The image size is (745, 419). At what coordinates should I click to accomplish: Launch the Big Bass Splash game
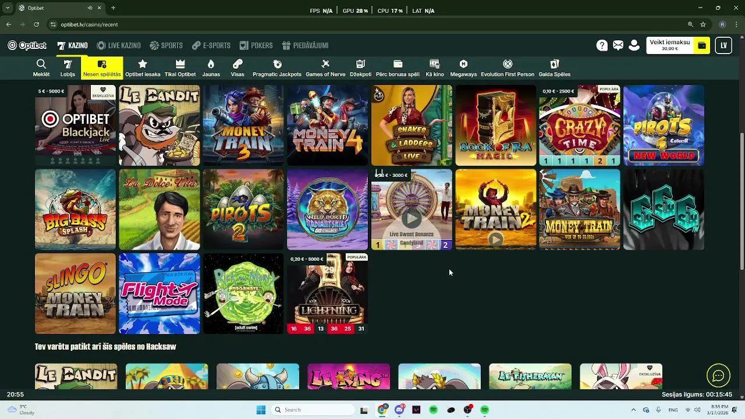tap(75, 210)
